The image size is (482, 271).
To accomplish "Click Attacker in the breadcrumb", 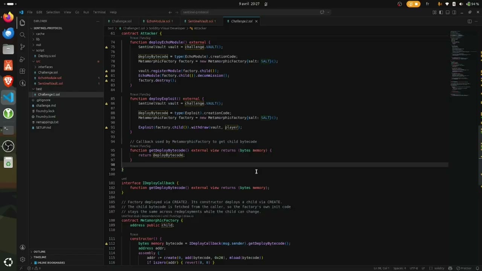I will click(x=200, y=28).
